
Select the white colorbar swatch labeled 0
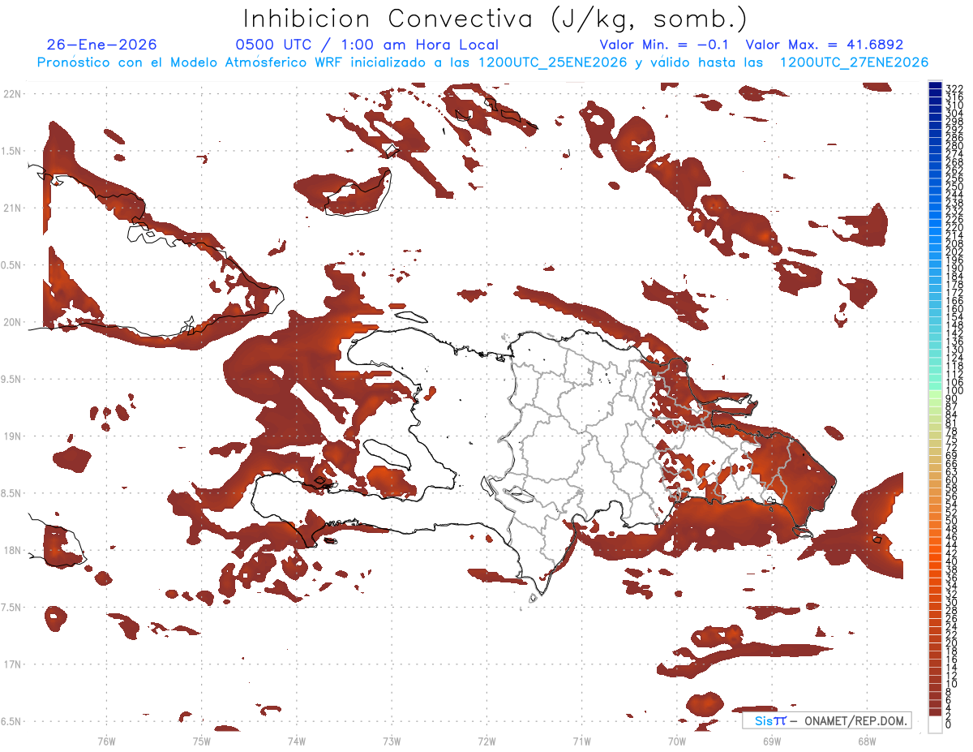936,724
